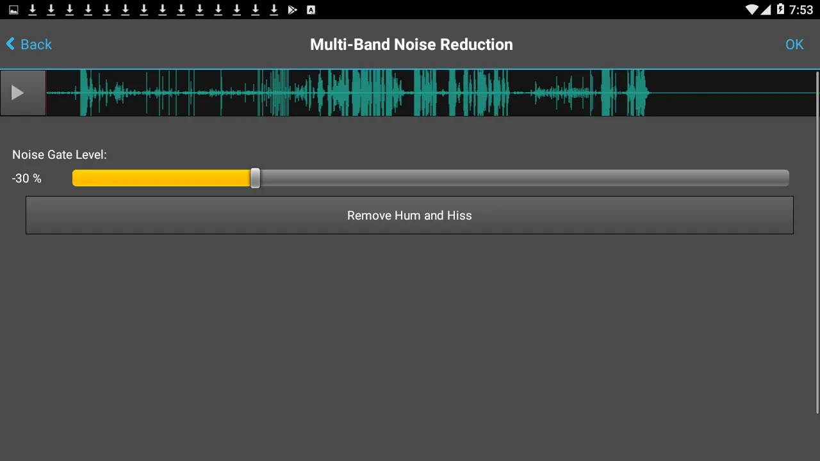Play the audio preview
This screenshot has height=461, width=820.
coord(23,93)
